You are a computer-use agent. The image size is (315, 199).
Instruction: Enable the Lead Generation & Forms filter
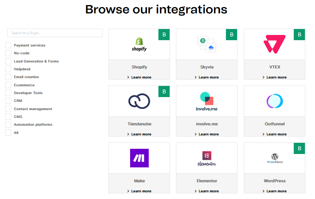click(8, 61)
